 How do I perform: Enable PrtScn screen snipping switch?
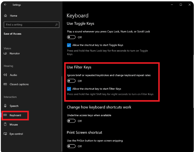coord(71,146)
